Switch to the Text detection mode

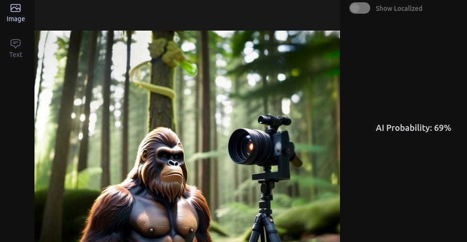tap(16, 48)
